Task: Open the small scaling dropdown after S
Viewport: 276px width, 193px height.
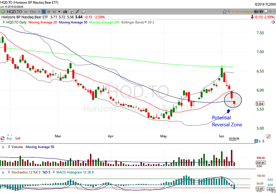Action: (267, 141)
